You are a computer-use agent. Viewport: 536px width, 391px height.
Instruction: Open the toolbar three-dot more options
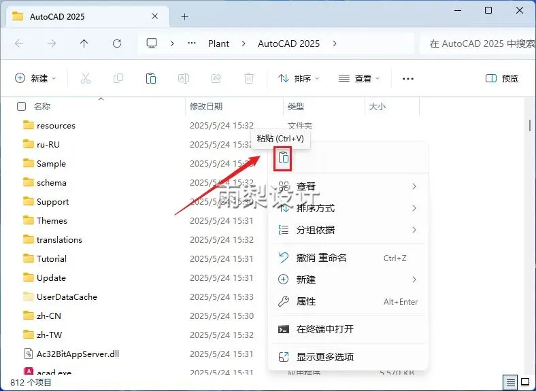point(408,79)
